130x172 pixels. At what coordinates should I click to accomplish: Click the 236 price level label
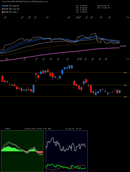[126, 97]
